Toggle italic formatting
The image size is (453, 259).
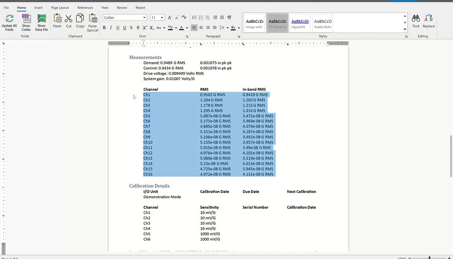point(111,28)
